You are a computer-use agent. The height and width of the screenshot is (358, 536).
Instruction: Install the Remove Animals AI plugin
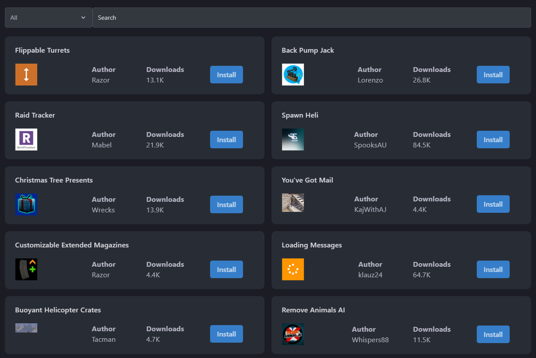(493, 334)
